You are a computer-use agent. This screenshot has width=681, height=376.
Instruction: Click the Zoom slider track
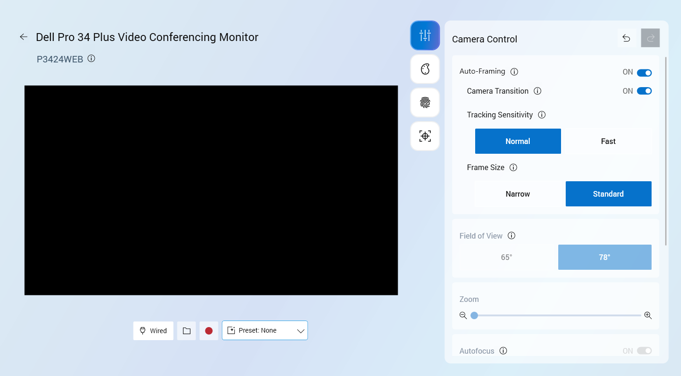(558, 315)
